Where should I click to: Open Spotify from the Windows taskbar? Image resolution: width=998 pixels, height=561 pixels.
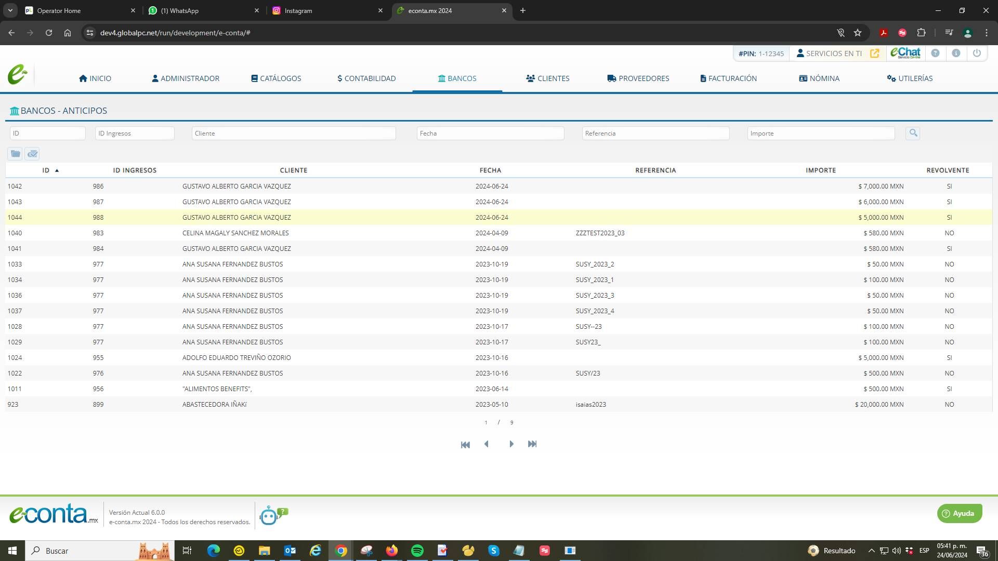417,551
